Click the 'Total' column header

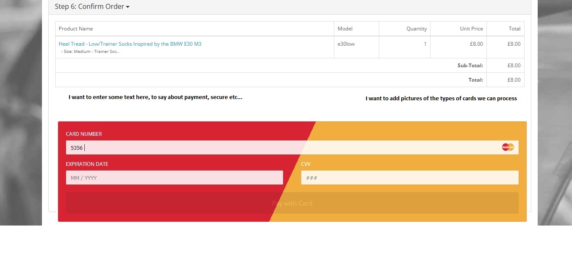[515, 29]
